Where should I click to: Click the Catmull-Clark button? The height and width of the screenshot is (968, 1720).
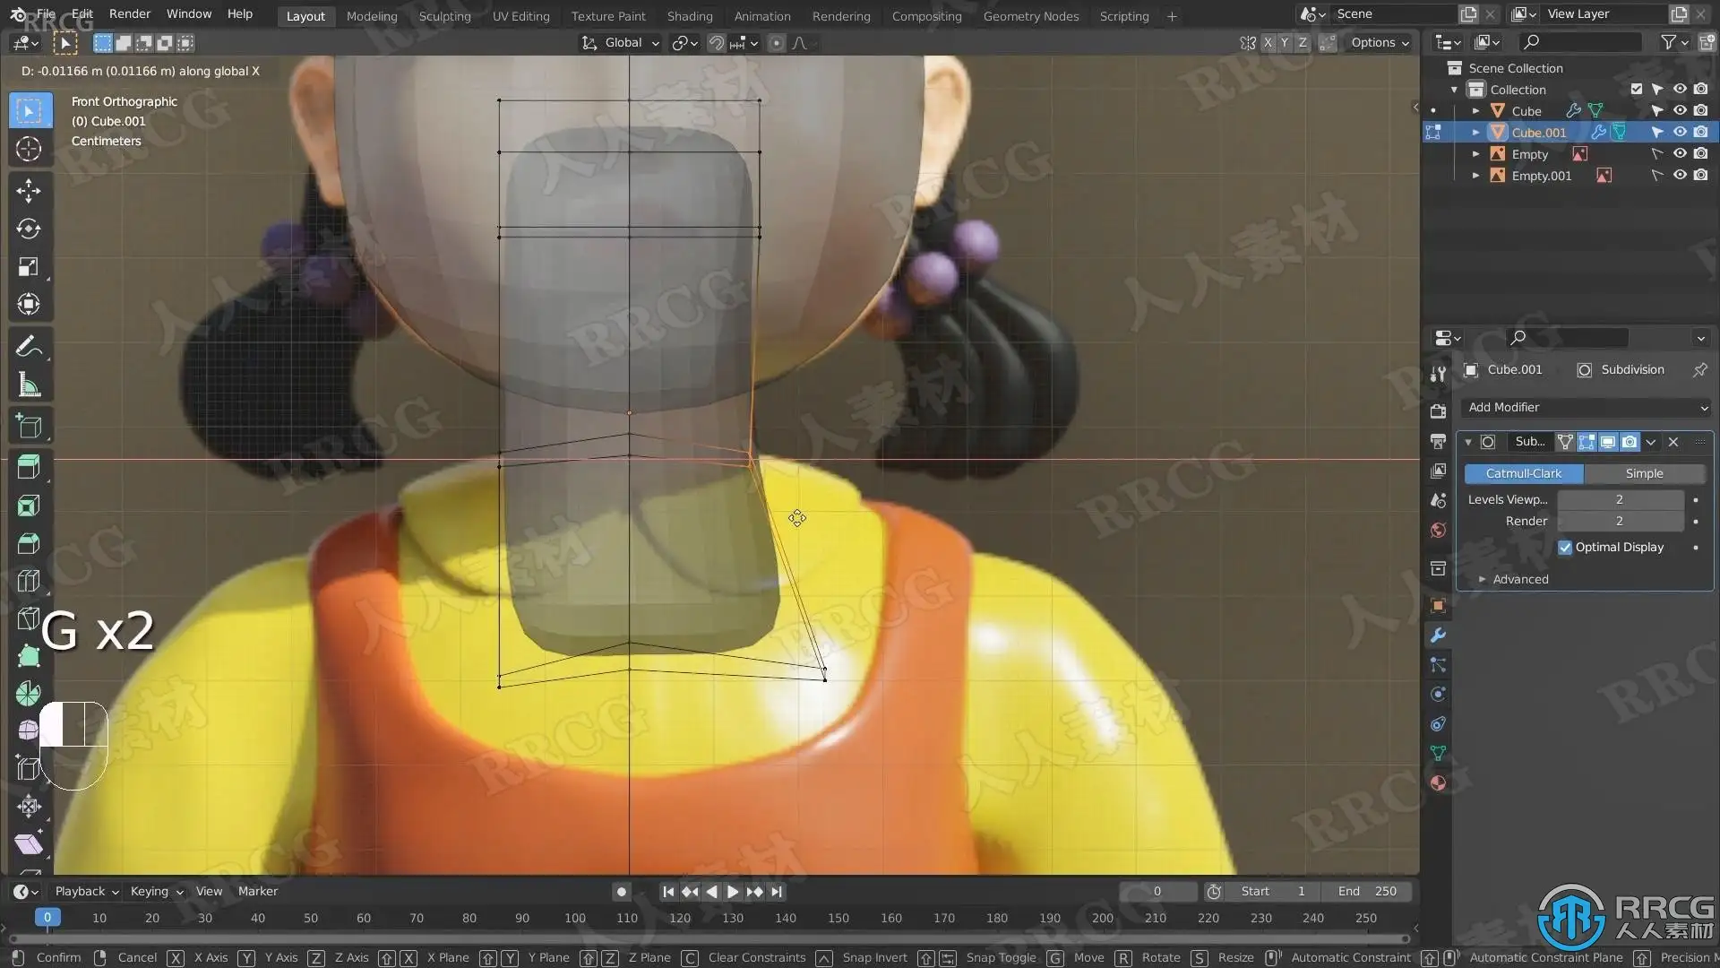[1523, 473]
